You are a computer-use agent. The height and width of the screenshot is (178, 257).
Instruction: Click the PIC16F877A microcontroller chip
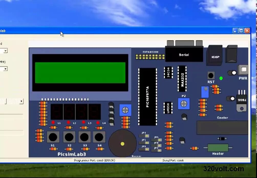[x=147, y=97]
